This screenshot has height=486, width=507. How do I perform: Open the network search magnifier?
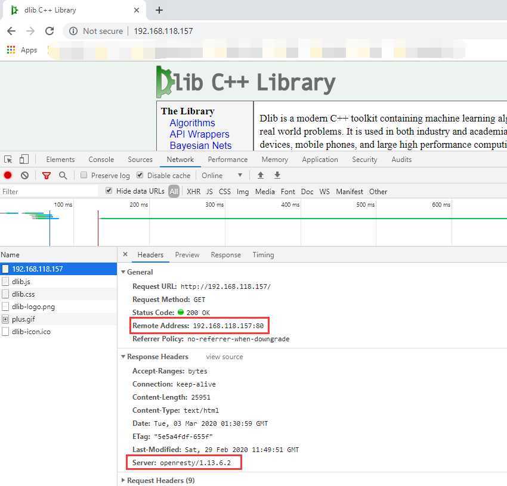tap(63, 175)
